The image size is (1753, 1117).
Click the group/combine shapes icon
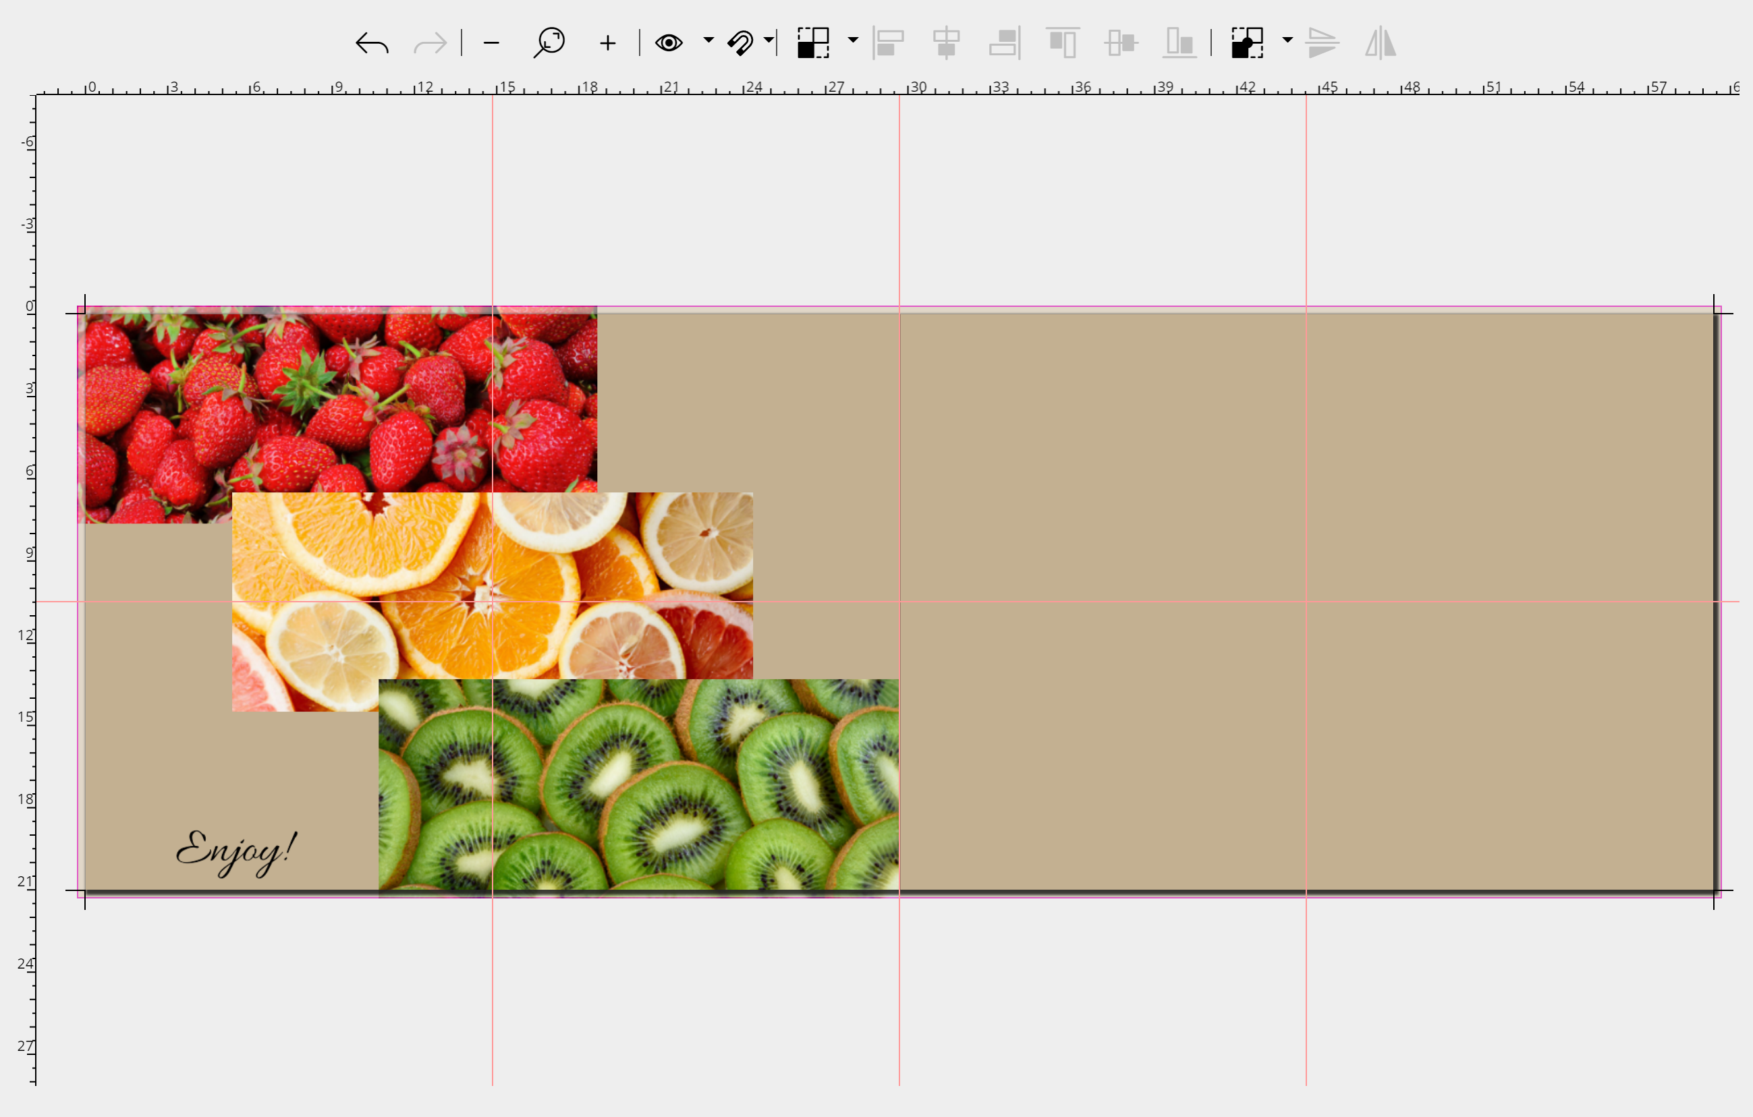1247,43
